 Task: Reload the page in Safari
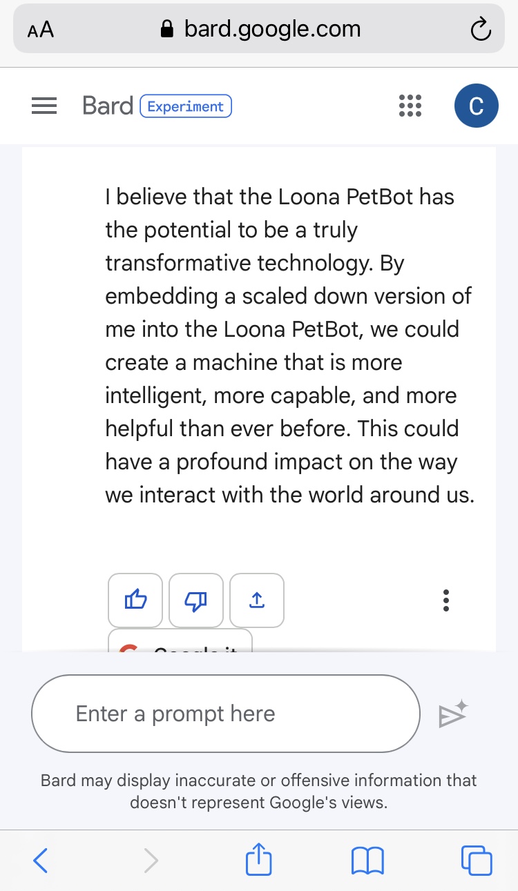[x=479, y=30]
